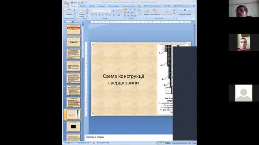Click the zoom slider in status bar
This screenshot has width=259, height=145.
[180, 143]
